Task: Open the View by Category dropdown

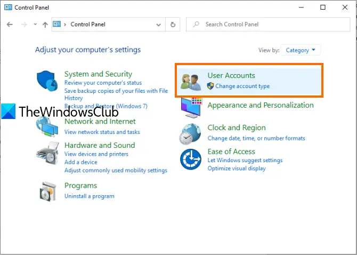Action: coord(301,50)
